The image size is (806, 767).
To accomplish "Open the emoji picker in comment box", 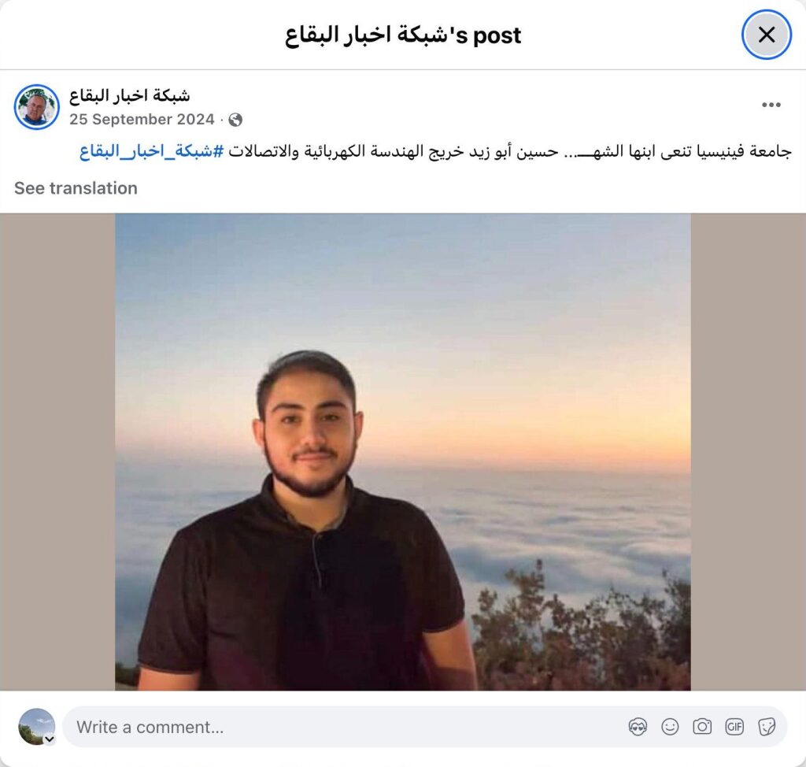I will click(670, 727).
